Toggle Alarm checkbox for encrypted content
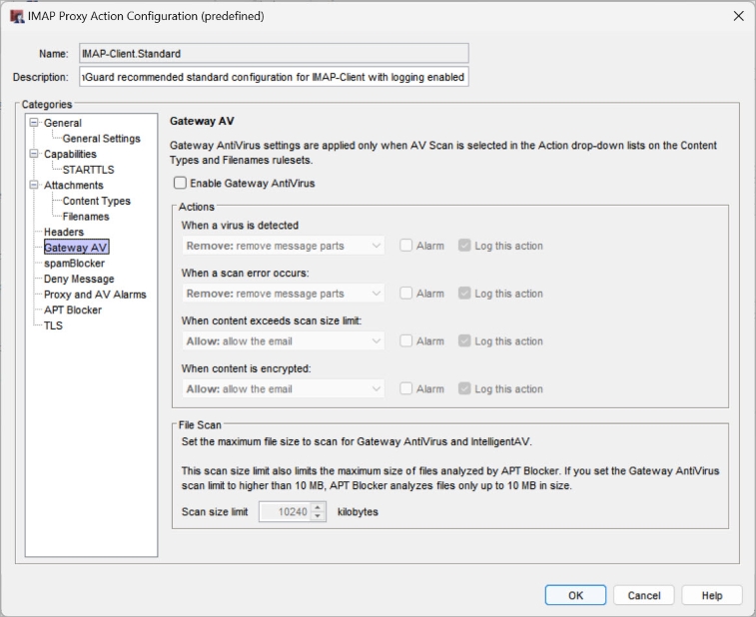 tap(406, 389)
